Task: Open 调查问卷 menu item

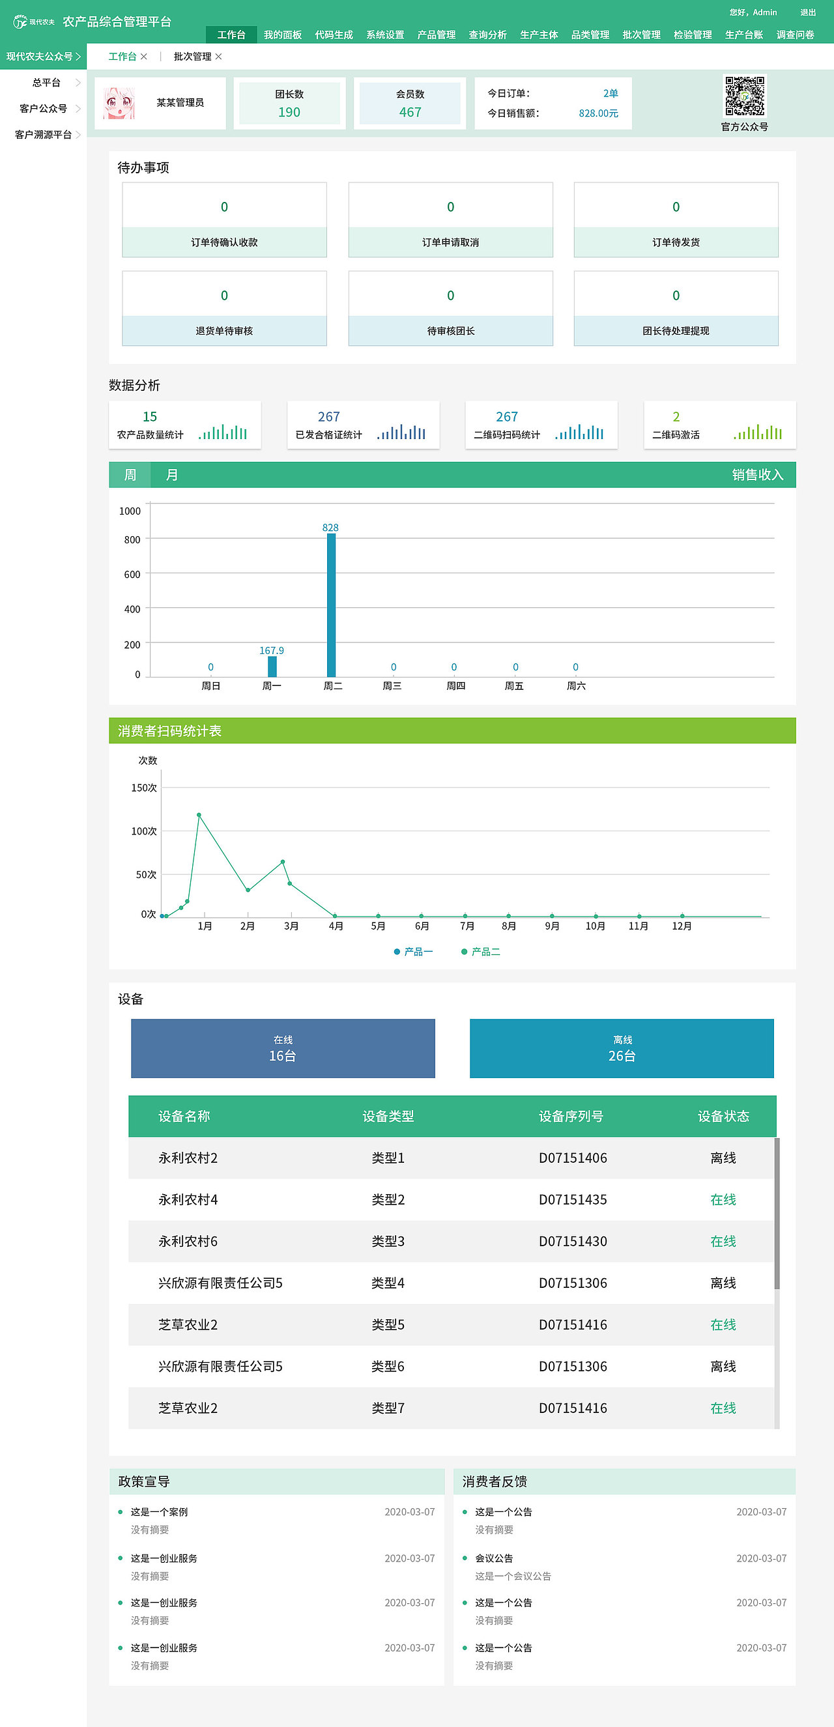Action: point(795,35)
